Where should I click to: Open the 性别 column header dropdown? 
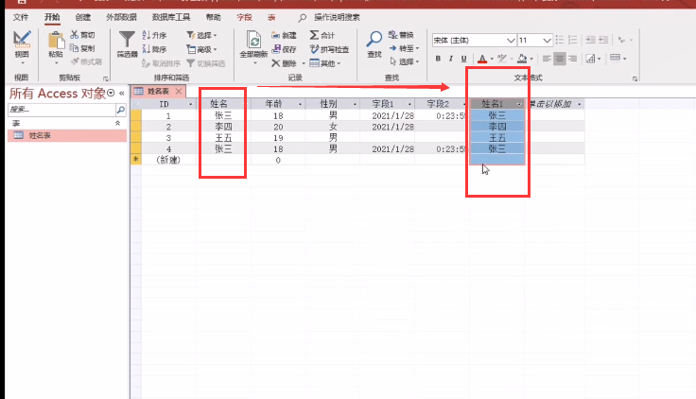(355, 104)
